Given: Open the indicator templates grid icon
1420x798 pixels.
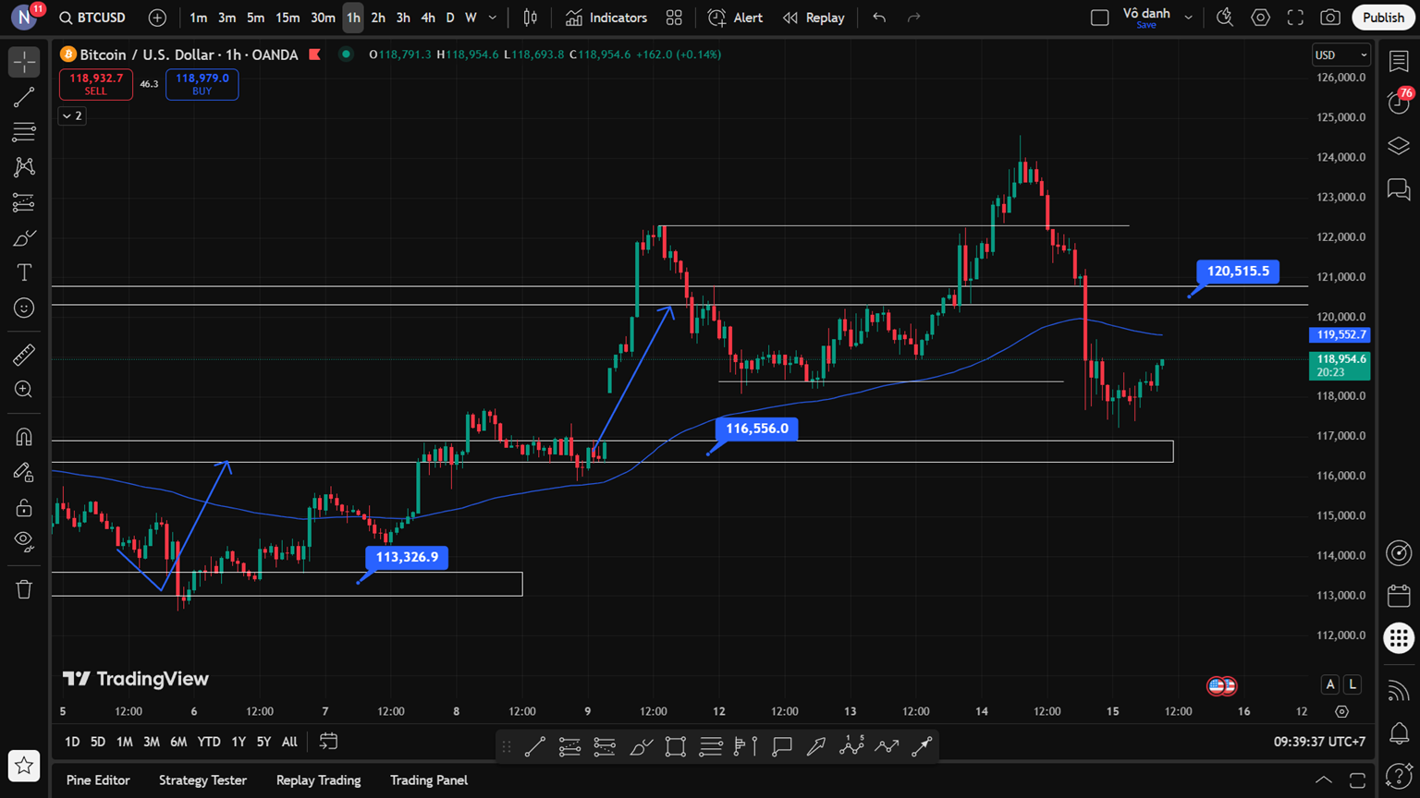Looking at the screenshot, I should coord(674,18).
